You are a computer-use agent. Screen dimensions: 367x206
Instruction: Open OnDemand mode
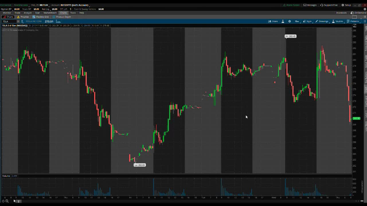tap(358, 13)
